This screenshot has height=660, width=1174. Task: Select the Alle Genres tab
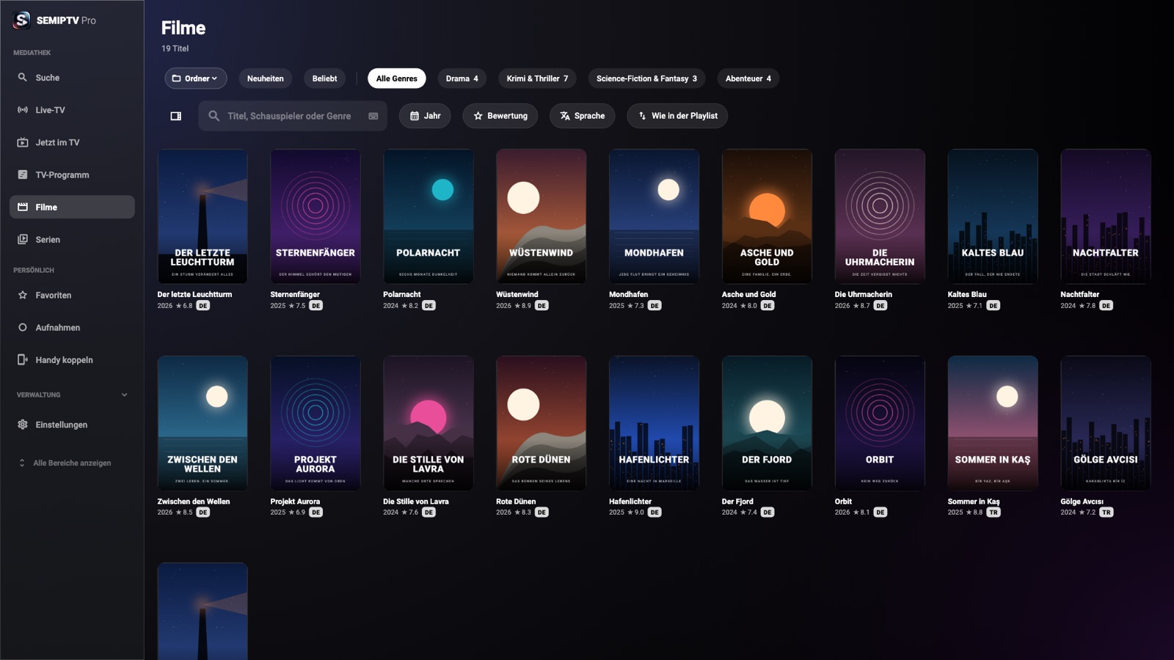pyautogui.click(x=397, y=78)
